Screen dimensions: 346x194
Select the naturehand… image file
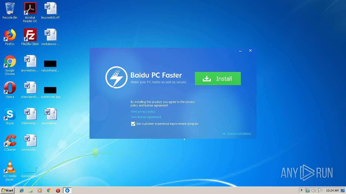pos(50,66)
